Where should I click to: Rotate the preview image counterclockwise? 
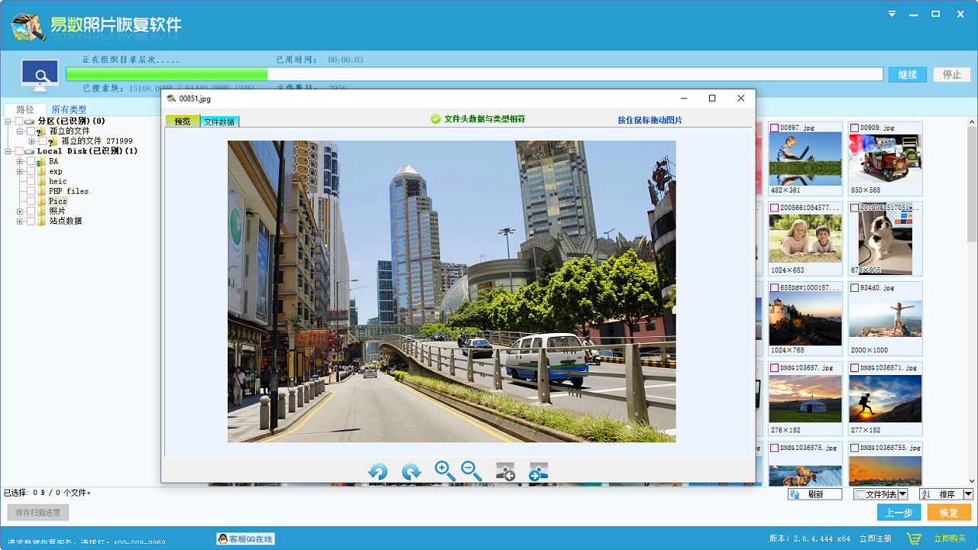377,472
